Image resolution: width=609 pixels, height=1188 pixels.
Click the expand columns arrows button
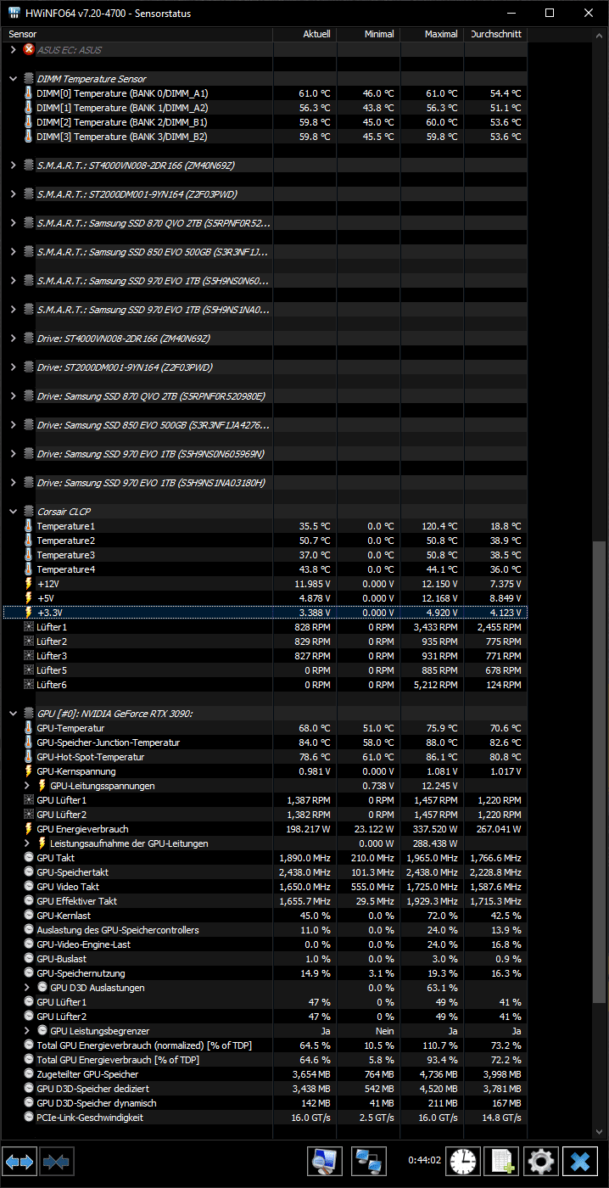(x=20, y=1161)
